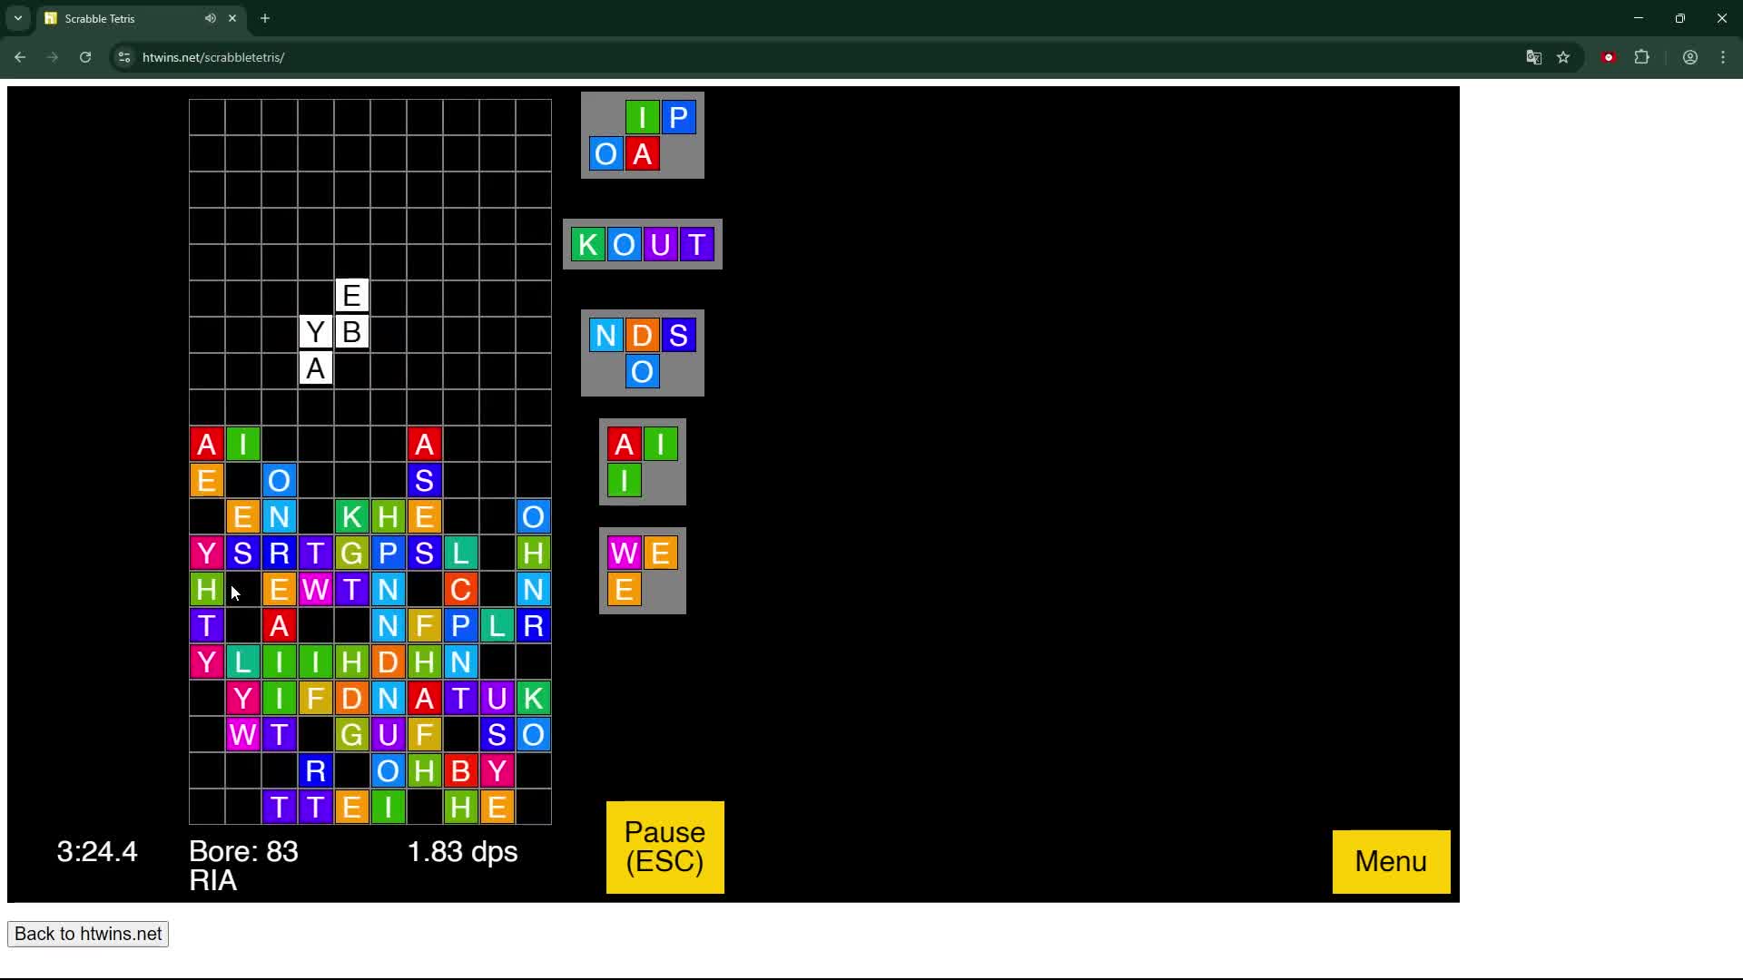Click the red recording extension icon

(x=1609, y=56)
